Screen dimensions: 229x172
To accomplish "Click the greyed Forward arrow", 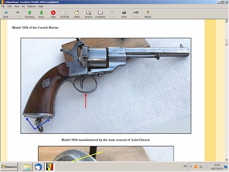I will (x=18, y=15).
